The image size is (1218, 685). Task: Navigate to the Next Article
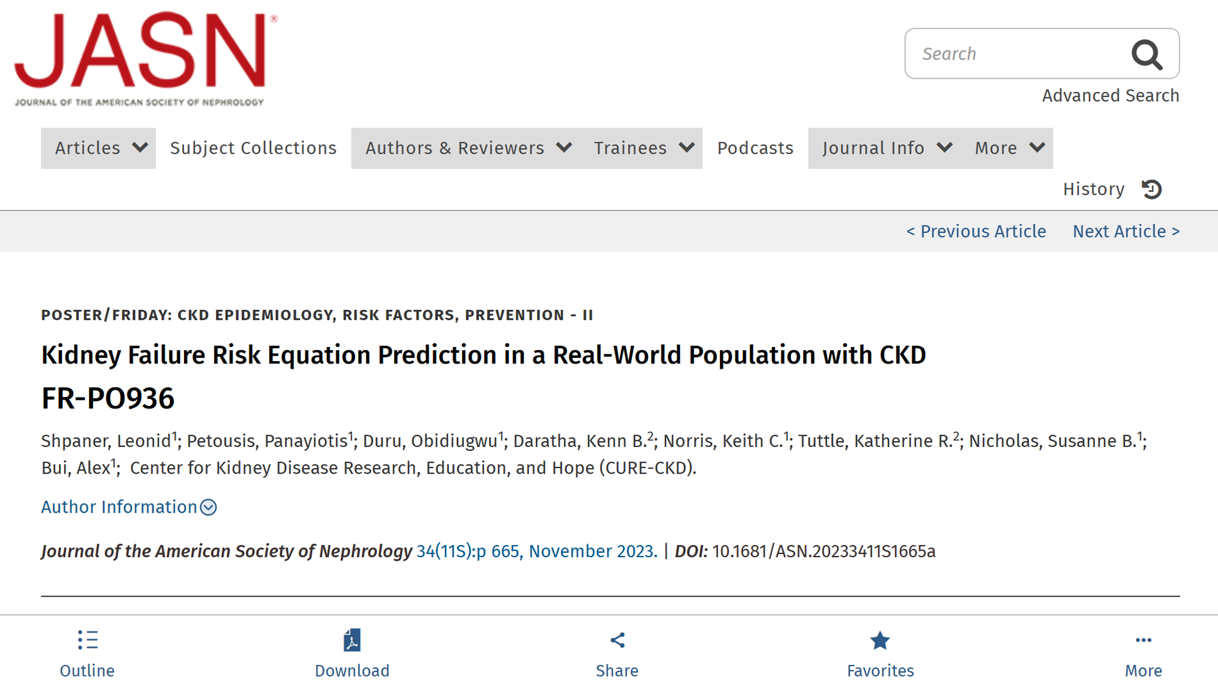(1126, 231)
